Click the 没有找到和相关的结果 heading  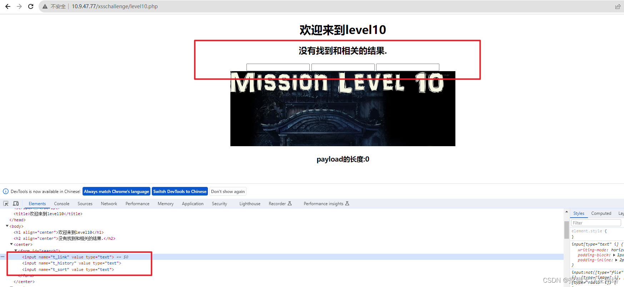point(343,51)
